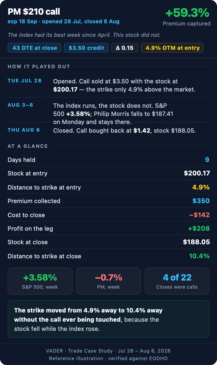Screen dimensions: 217x365
Task: Click the Distance to strike at close value
Action: 199,256
